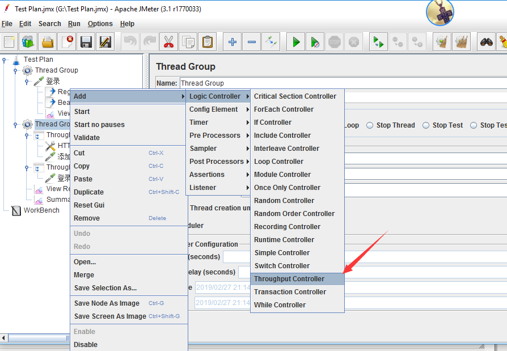The width and height of the screenshot is (507, 351).
Task: Open the Templates icon in toolbar
Action: click(28, 42)
